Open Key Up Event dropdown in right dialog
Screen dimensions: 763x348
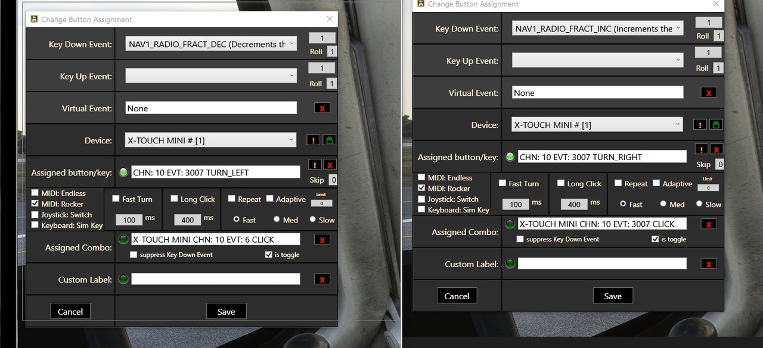click(598, 61)
